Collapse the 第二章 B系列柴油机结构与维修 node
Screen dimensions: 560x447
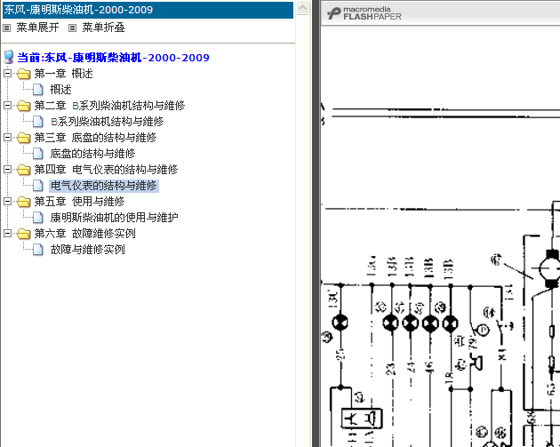coord(7,106)
